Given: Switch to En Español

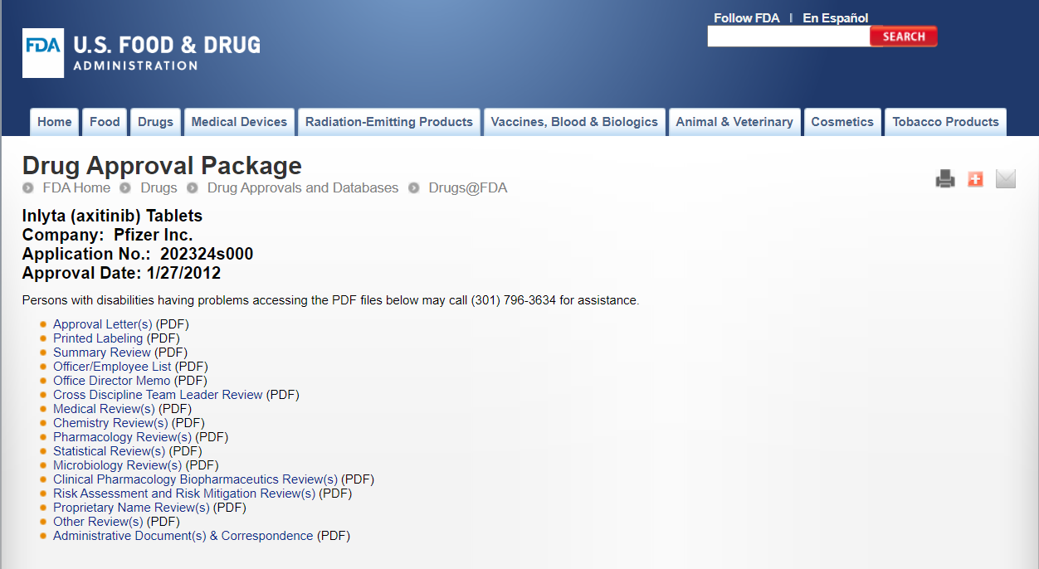Looking at the screenshot, I should [835, 18].
